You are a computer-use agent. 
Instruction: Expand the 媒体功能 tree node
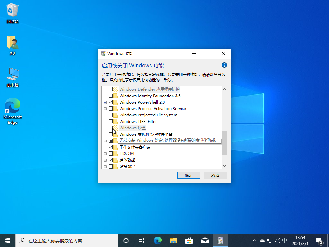(x=105, y=160)
